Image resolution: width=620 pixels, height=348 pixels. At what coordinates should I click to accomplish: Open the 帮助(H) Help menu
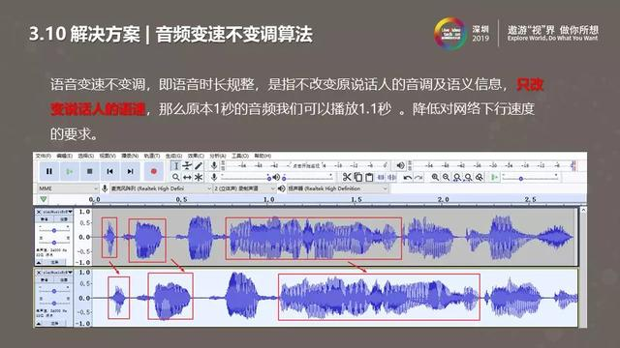click(x=263, y=156)
